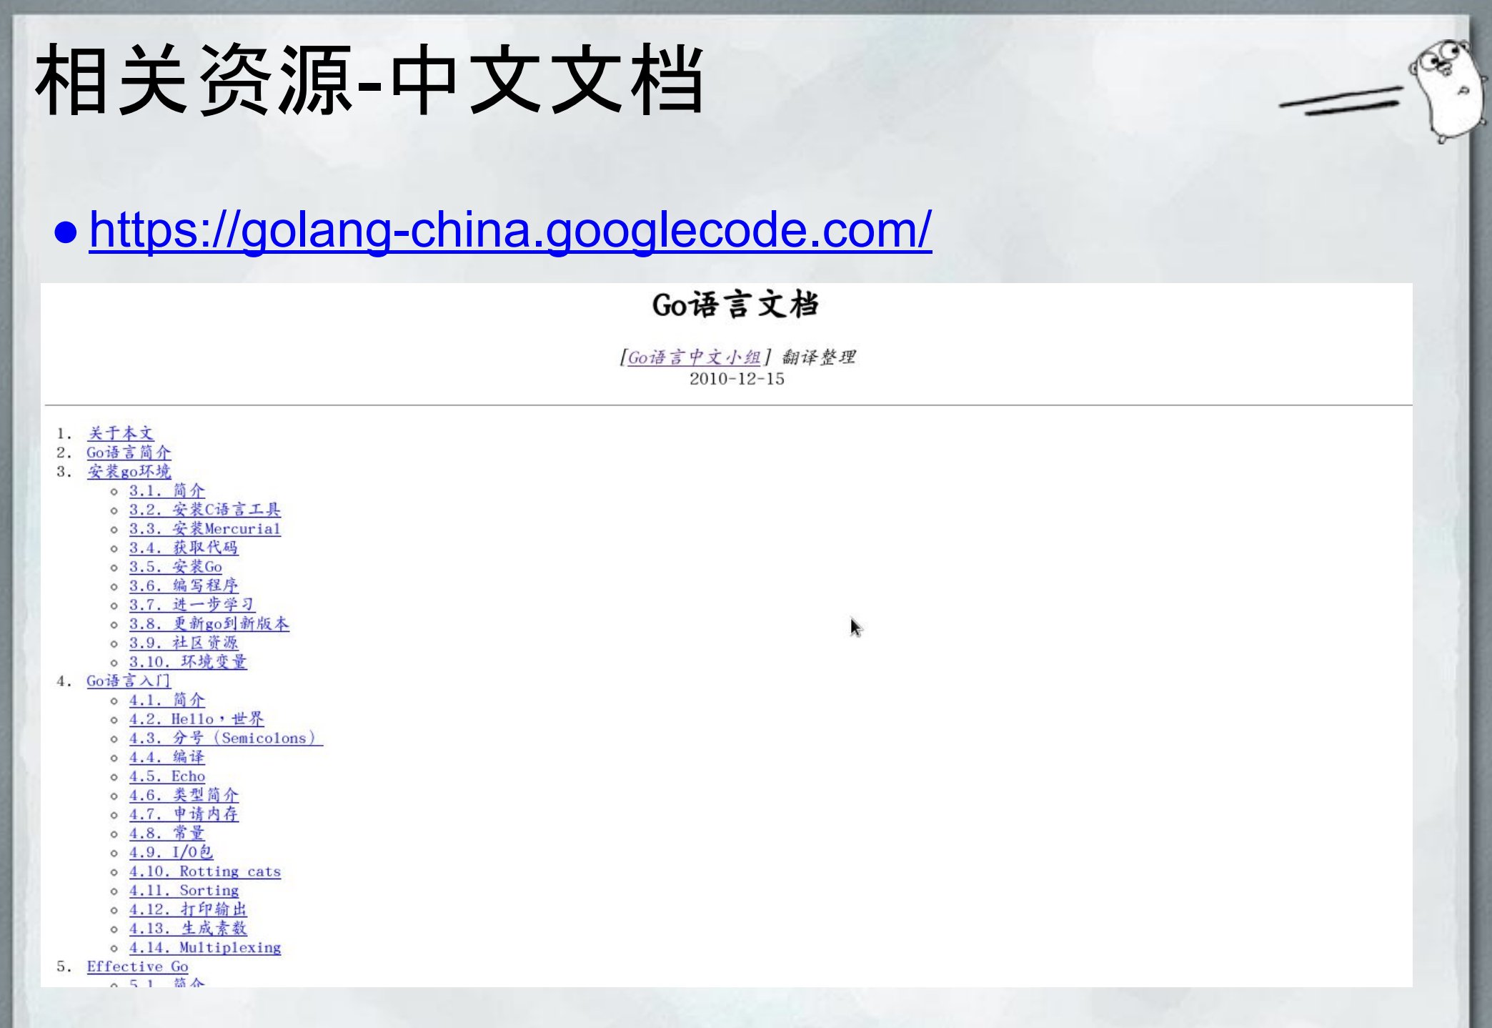The image size is (1492, 1028).
Task: Open 4.2 Hello，世界 link
Action: (x=196, y=719)
